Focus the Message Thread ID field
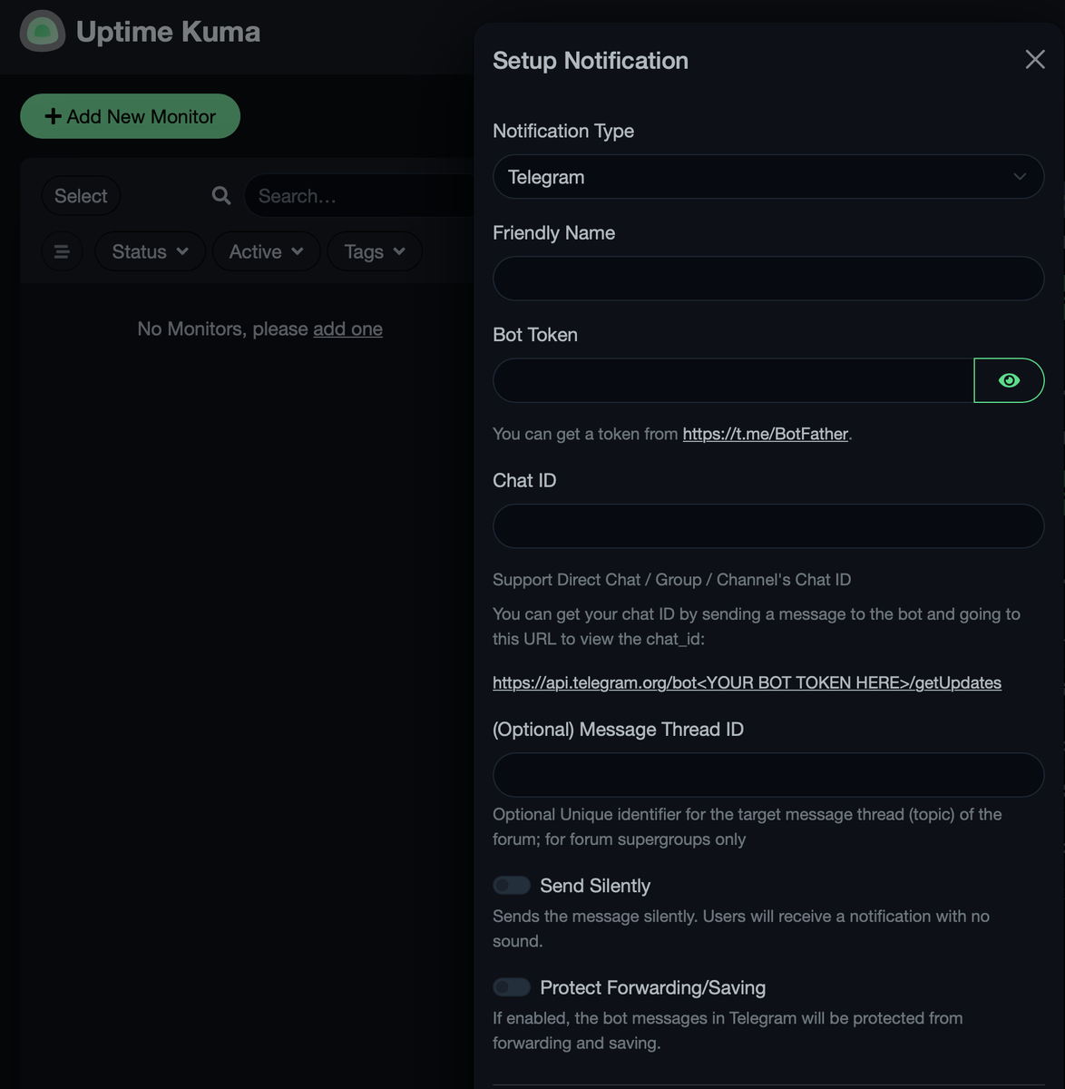 (767, 775)
